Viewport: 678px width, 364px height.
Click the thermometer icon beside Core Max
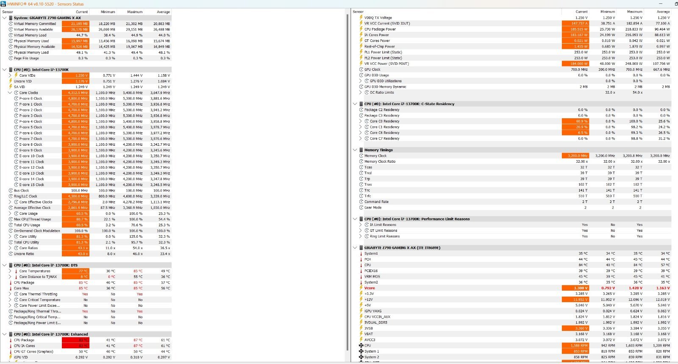click(x=11, y=288)
